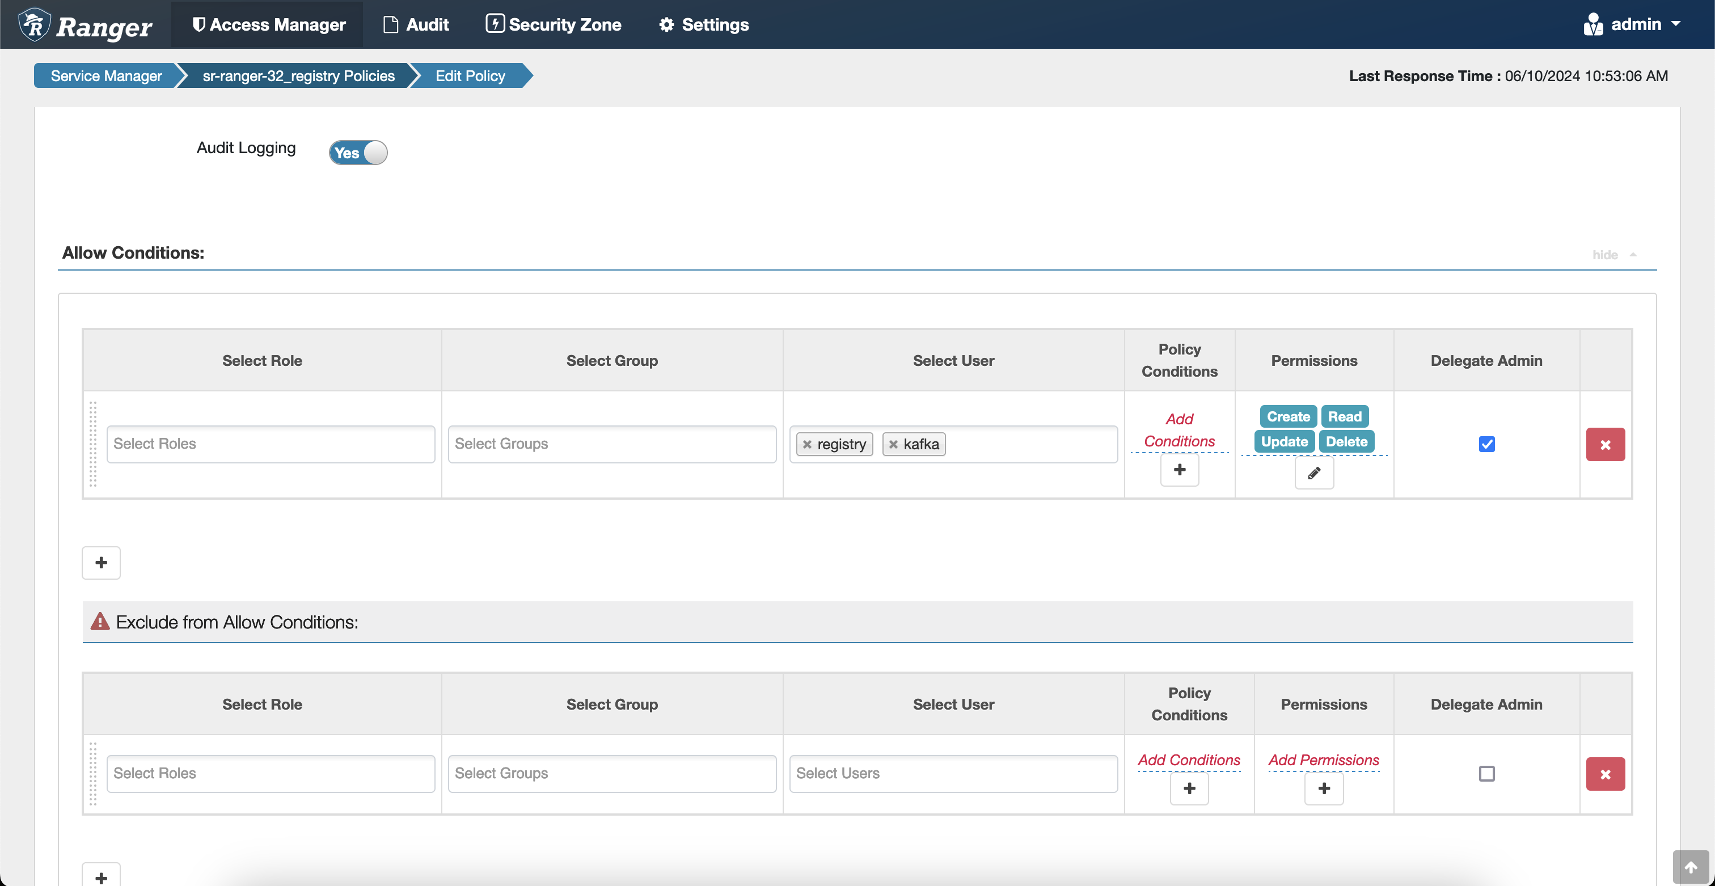Screen dimensions: 1715x886
Task: Remove the exclude condition row via red X
Action: coord(1605,774)
